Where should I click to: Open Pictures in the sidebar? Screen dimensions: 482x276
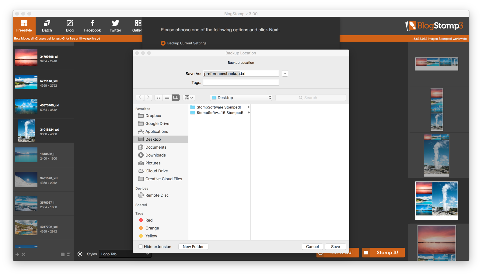pyautogui.click(x=161, y=163)
